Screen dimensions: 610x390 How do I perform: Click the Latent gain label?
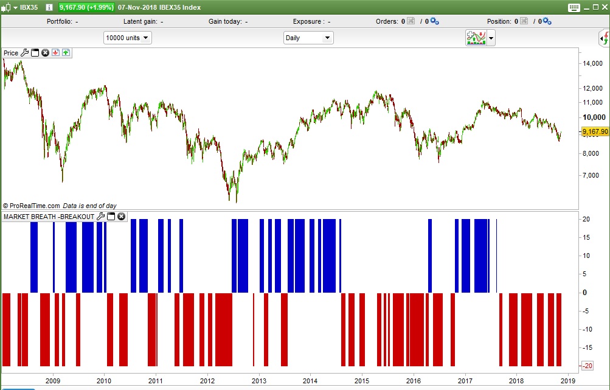click(x=140, y=21)
